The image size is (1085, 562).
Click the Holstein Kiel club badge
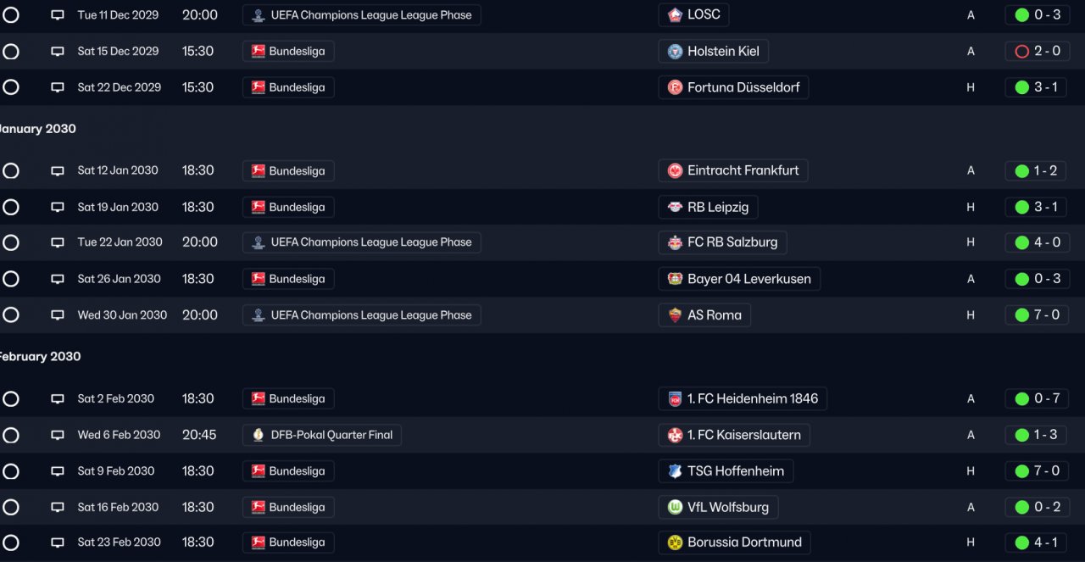coord(675,51)
